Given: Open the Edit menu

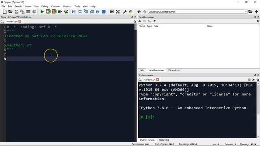Looking at the screenshot, I should pos(10,6).
